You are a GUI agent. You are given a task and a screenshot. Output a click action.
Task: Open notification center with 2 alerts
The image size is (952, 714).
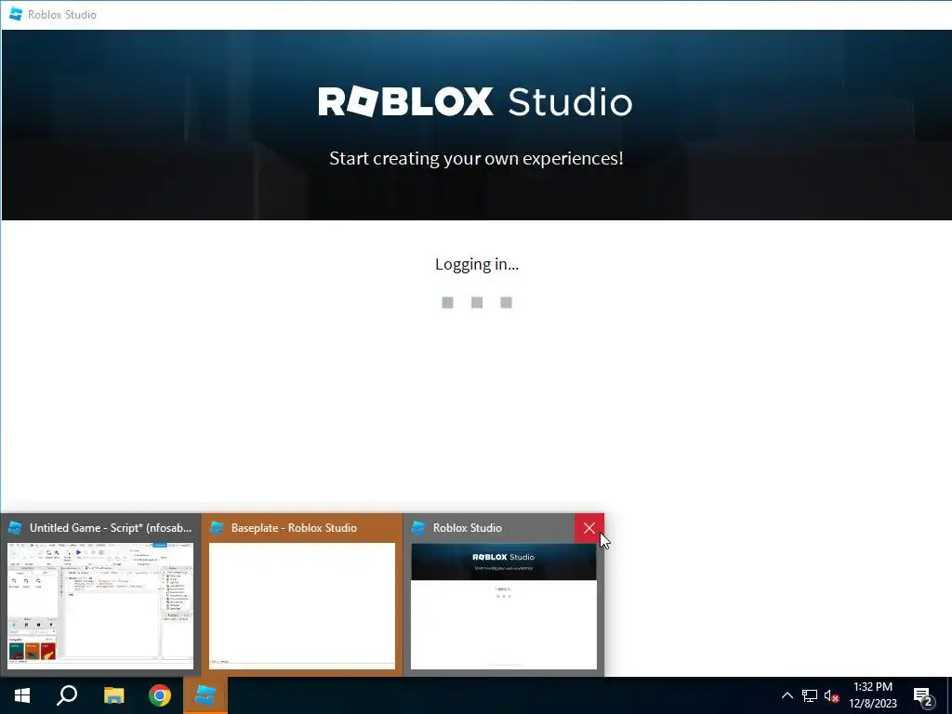click(x=923, y=696)
